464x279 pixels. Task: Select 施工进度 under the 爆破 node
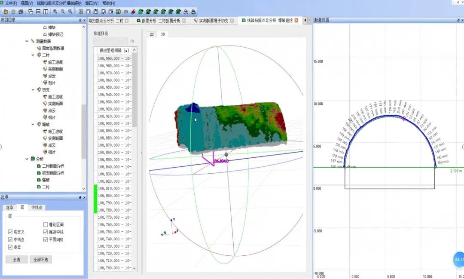click(55, 131)
